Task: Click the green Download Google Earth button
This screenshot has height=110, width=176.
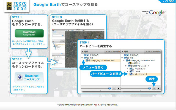Action: click(29, 33)
